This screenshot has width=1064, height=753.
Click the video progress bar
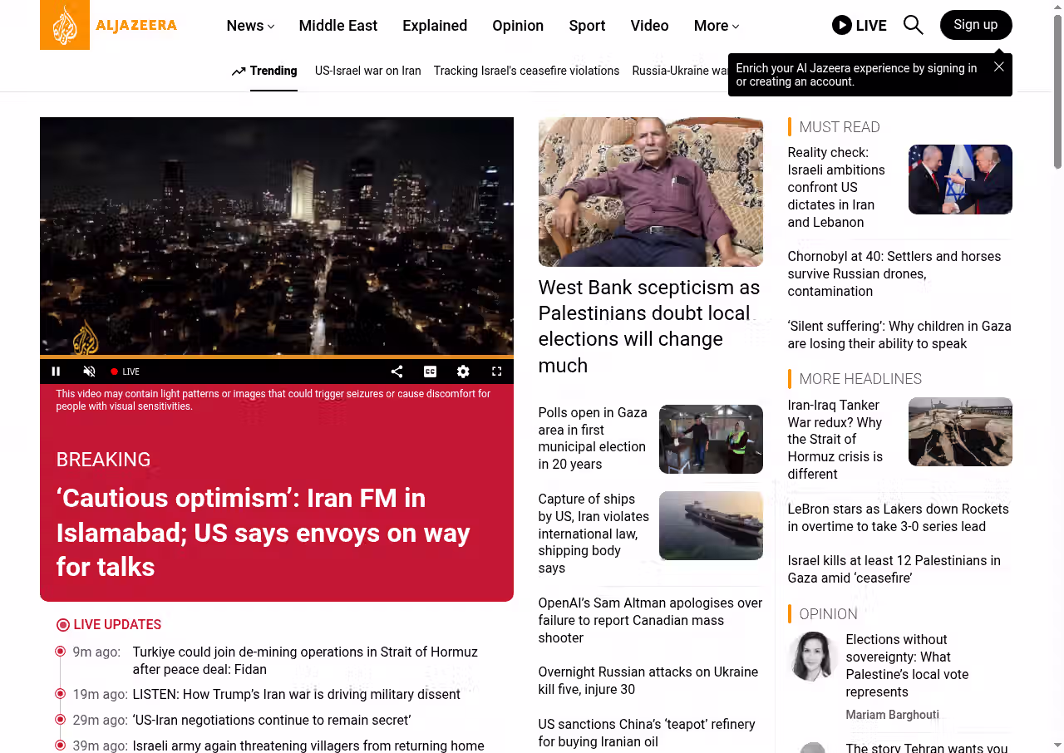tap(276, 357)
